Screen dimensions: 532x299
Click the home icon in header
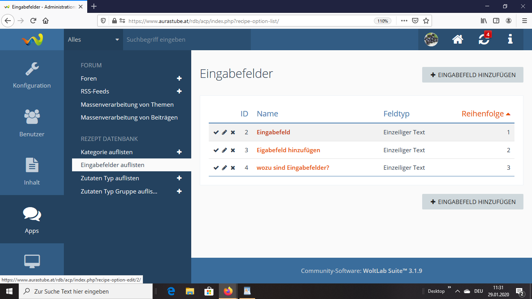(x=458, y=39)
